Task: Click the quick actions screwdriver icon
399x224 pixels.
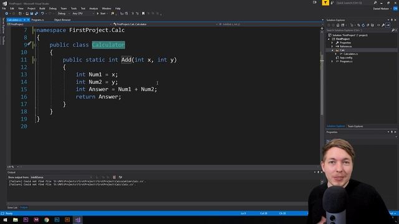Action: 29,44
